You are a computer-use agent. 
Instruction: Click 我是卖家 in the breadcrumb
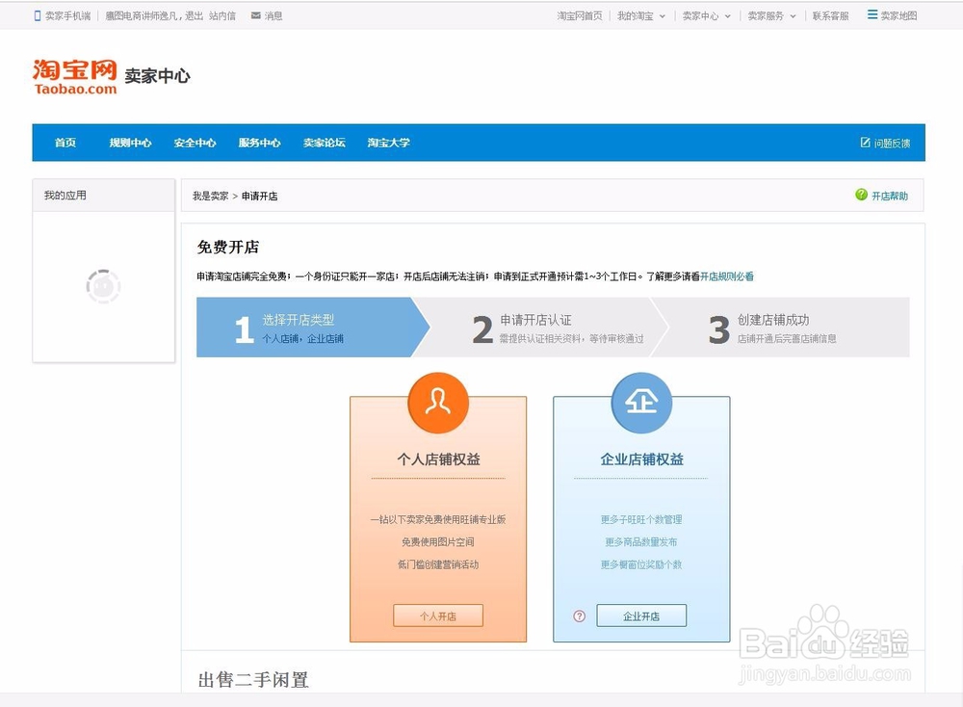(210, 196)
